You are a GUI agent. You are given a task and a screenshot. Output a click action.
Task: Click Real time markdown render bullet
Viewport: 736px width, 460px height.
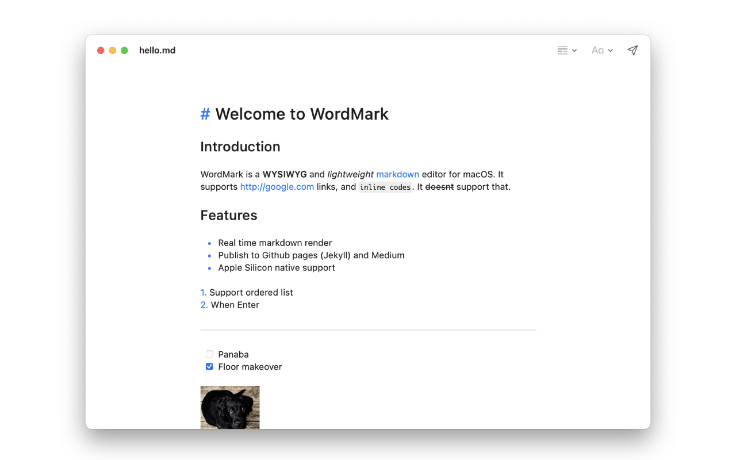(275, 243)
